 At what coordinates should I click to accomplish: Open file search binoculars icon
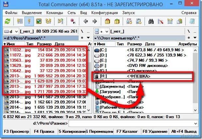151,21
